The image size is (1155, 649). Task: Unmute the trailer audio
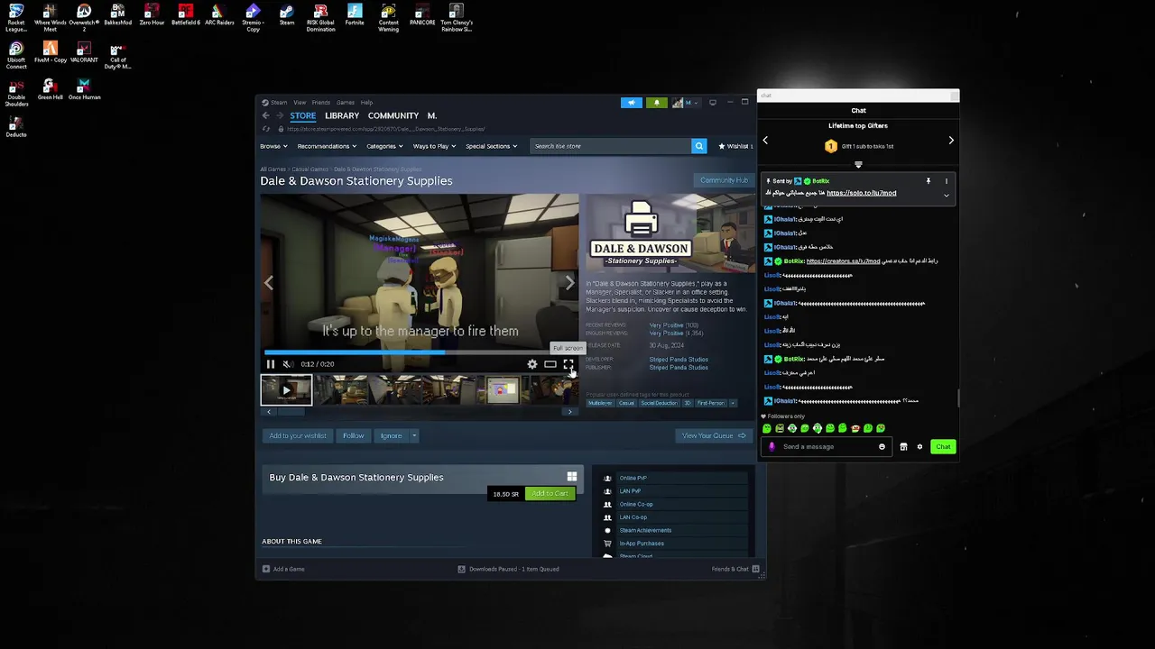(287, 364)
